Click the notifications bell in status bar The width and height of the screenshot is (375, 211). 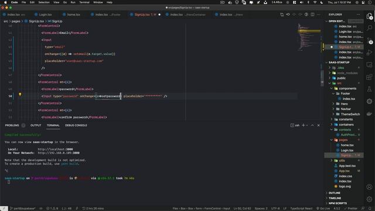(x=370, y=209)
